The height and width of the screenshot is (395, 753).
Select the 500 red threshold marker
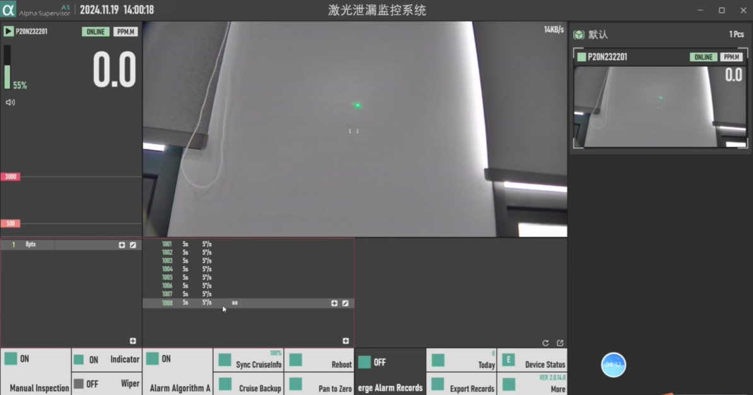pyautogui.click(x=10, y=223)
